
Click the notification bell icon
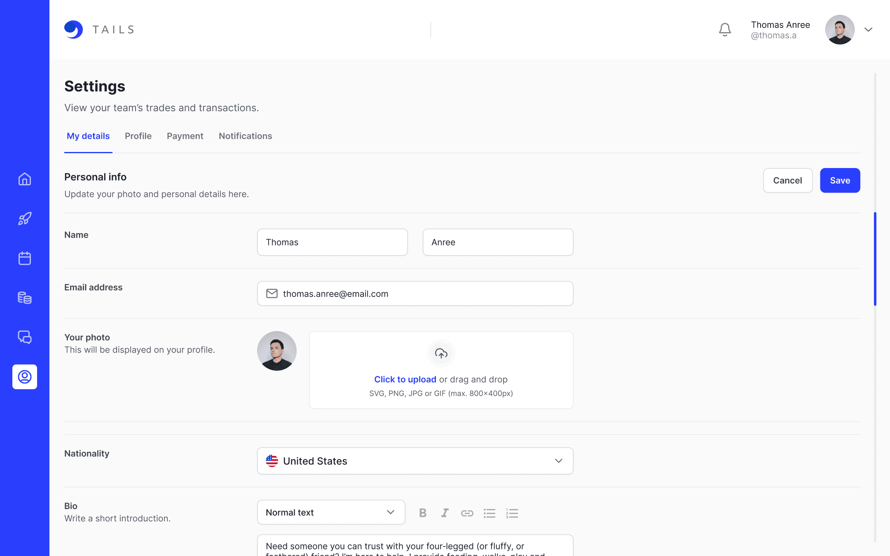click(725, 30)
